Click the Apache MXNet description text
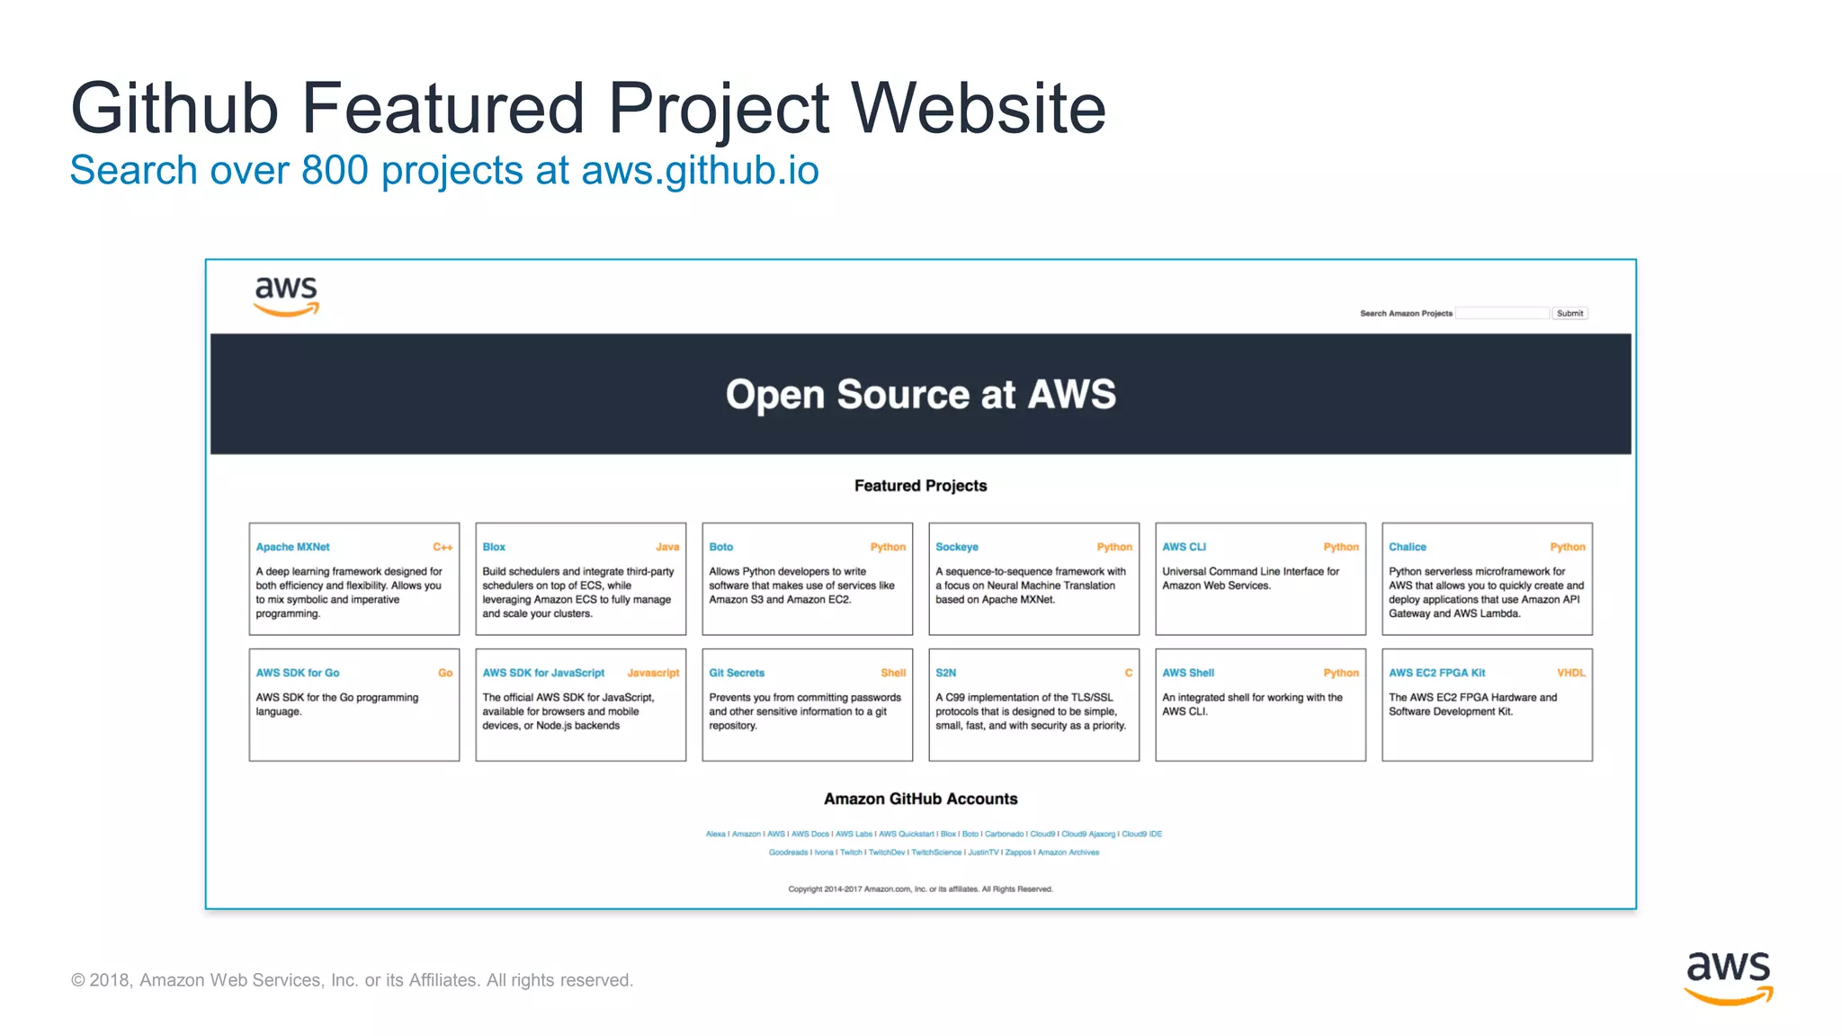This screenshot has height=1036, width=1842. click(x=349, y=593)
